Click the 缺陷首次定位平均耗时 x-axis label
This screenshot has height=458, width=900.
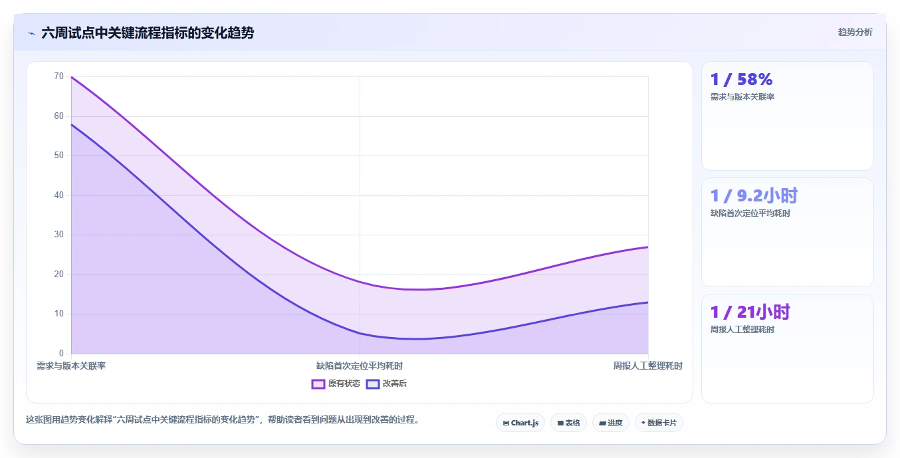pos(360,366)
